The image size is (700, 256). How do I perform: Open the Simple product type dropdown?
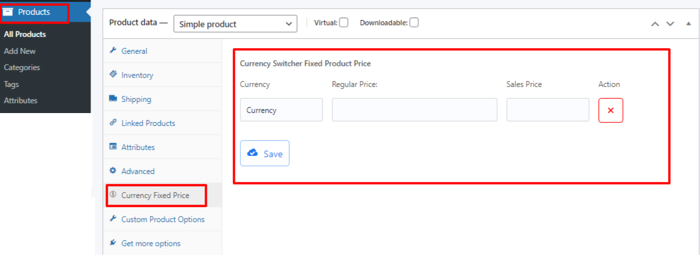click(235, 24)
